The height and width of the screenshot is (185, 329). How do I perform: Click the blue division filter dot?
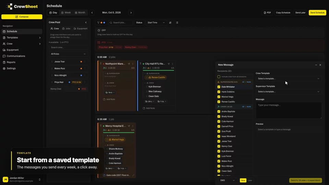pyautogui.click(x=104, y=23)
